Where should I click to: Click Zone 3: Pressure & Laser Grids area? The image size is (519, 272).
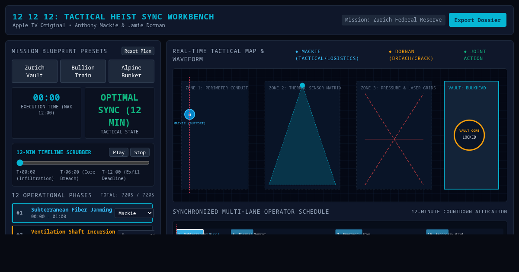[394, 135]
